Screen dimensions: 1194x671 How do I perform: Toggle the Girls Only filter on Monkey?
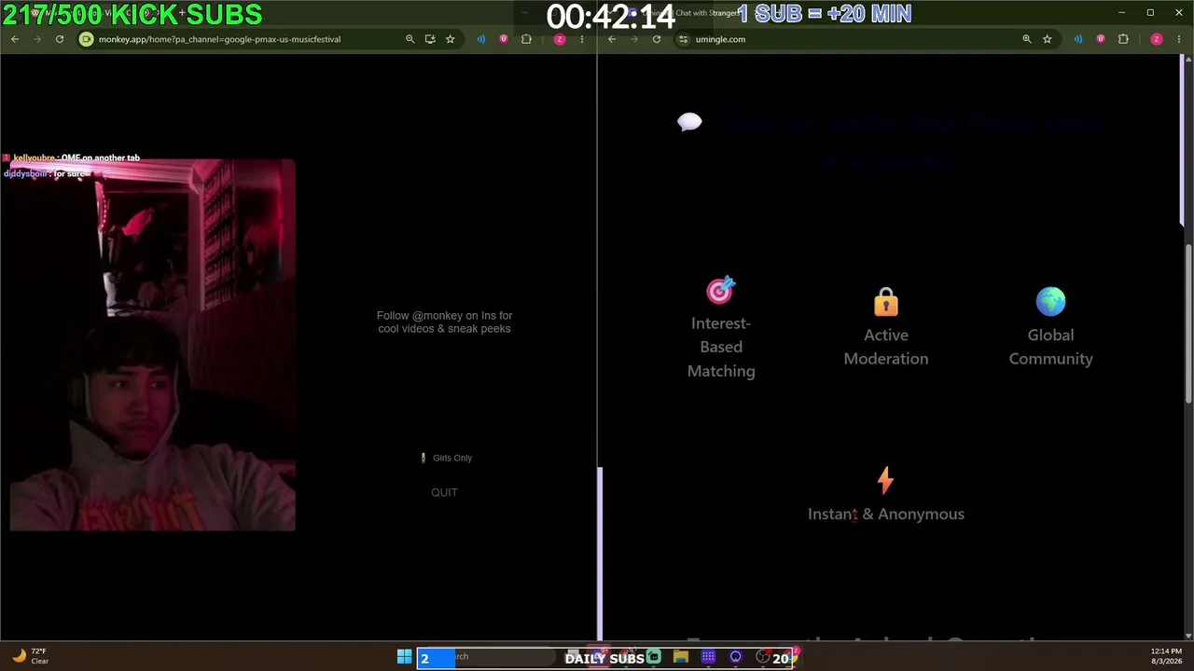(x=446, y=458)
